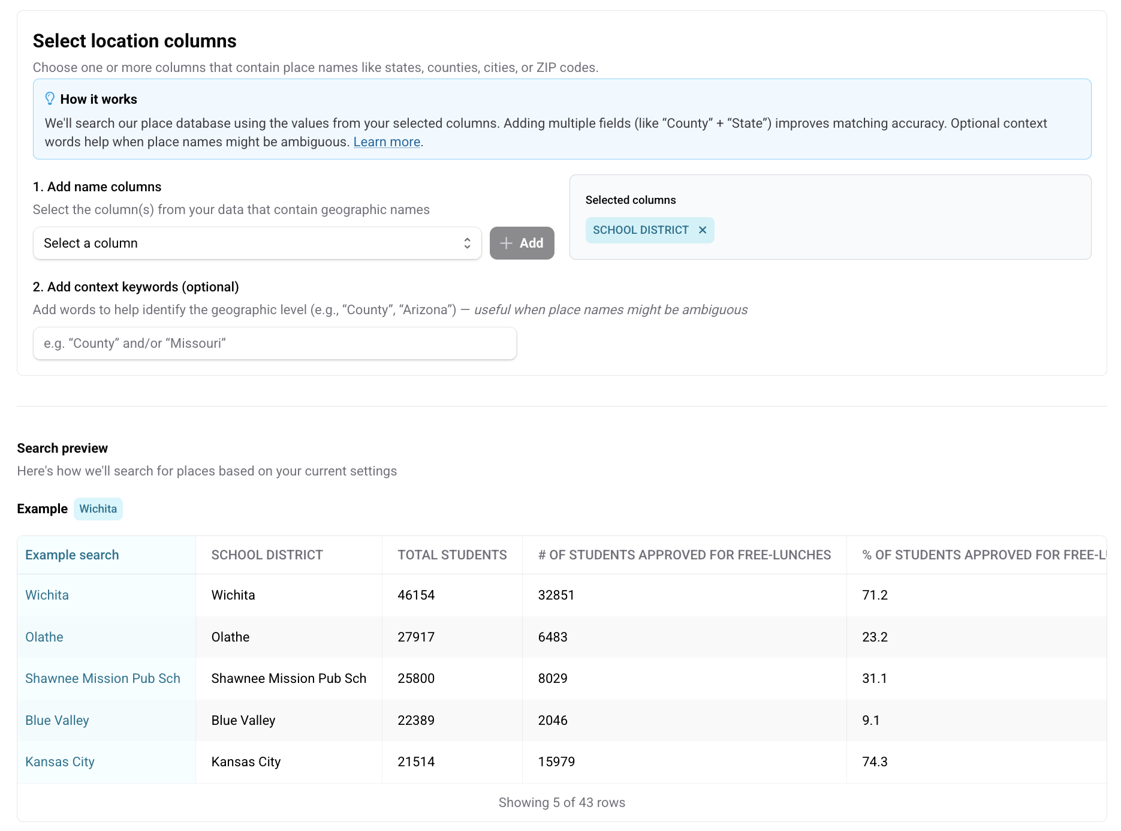Click the Example search column header

(72, 555)
